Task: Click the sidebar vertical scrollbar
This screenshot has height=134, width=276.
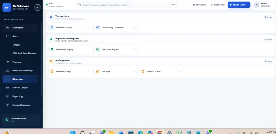Action: click(x=41, y=60)
